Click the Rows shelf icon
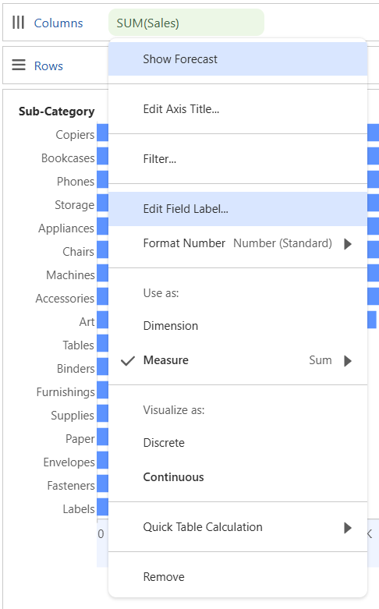Viewport: 379px width, 609px height. point(18,65)
